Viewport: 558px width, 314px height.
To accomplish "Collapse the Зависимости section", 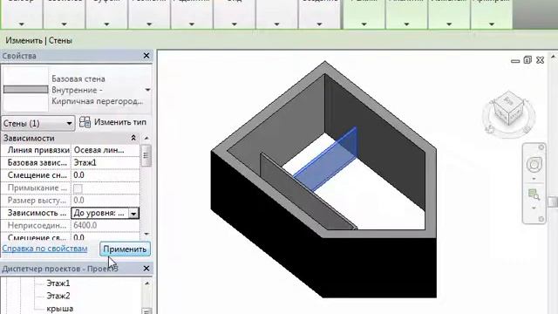I will click(x=133, y=138).
